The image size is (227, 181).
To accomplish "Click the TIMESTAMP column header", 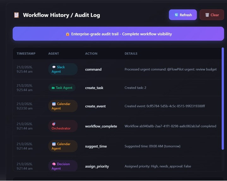I will tap(26, 54).
